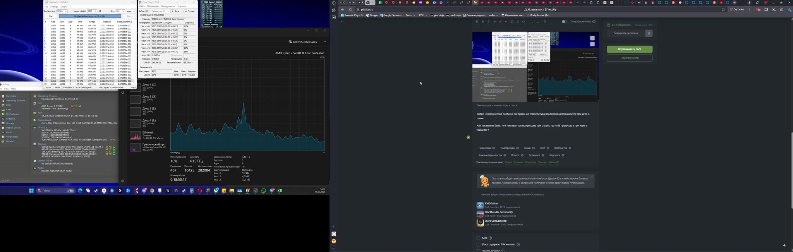Check the Моё checkbox
793x252 pixels.
click(x=478, y=238)
